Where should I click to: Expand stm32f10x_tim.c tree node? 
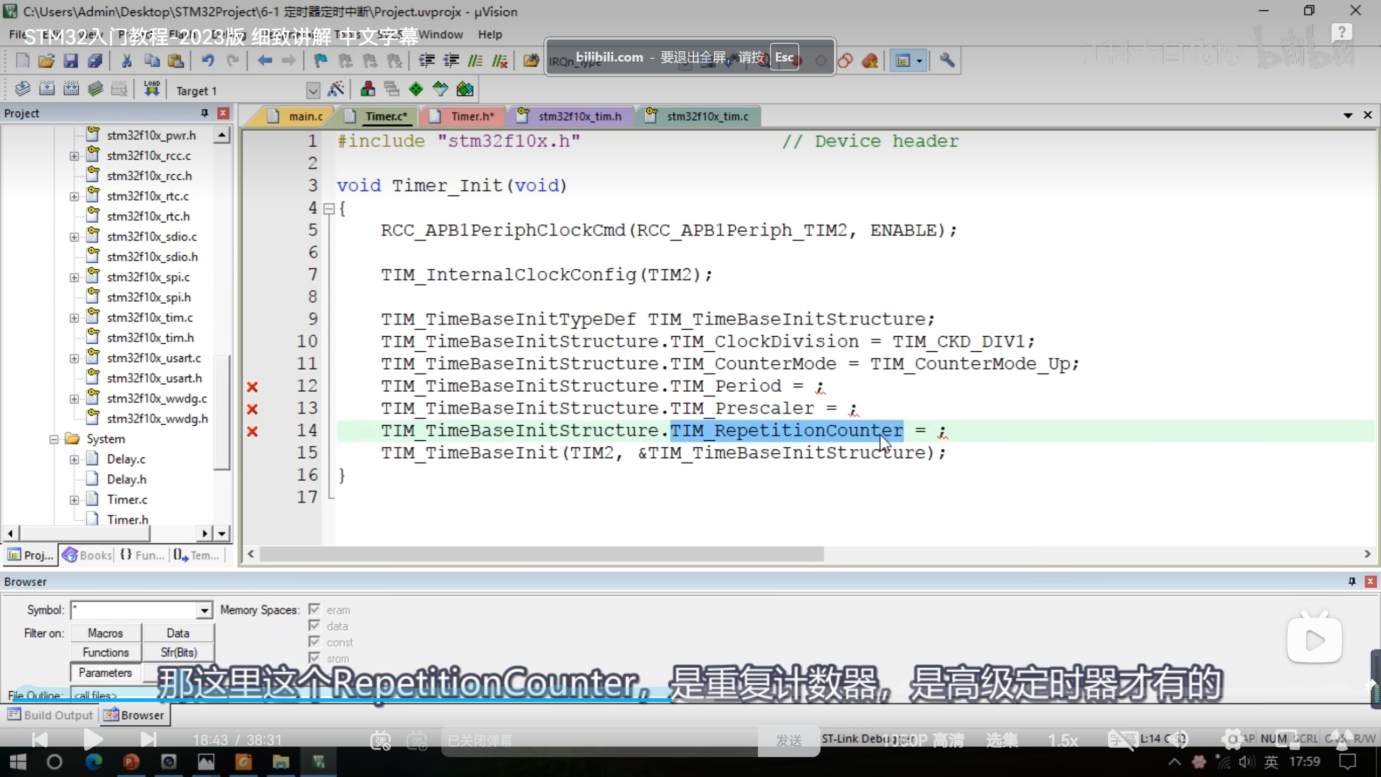coord(74,318)
